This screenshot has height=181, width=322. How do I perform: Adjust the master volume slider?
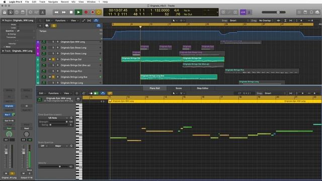(274, 12)
